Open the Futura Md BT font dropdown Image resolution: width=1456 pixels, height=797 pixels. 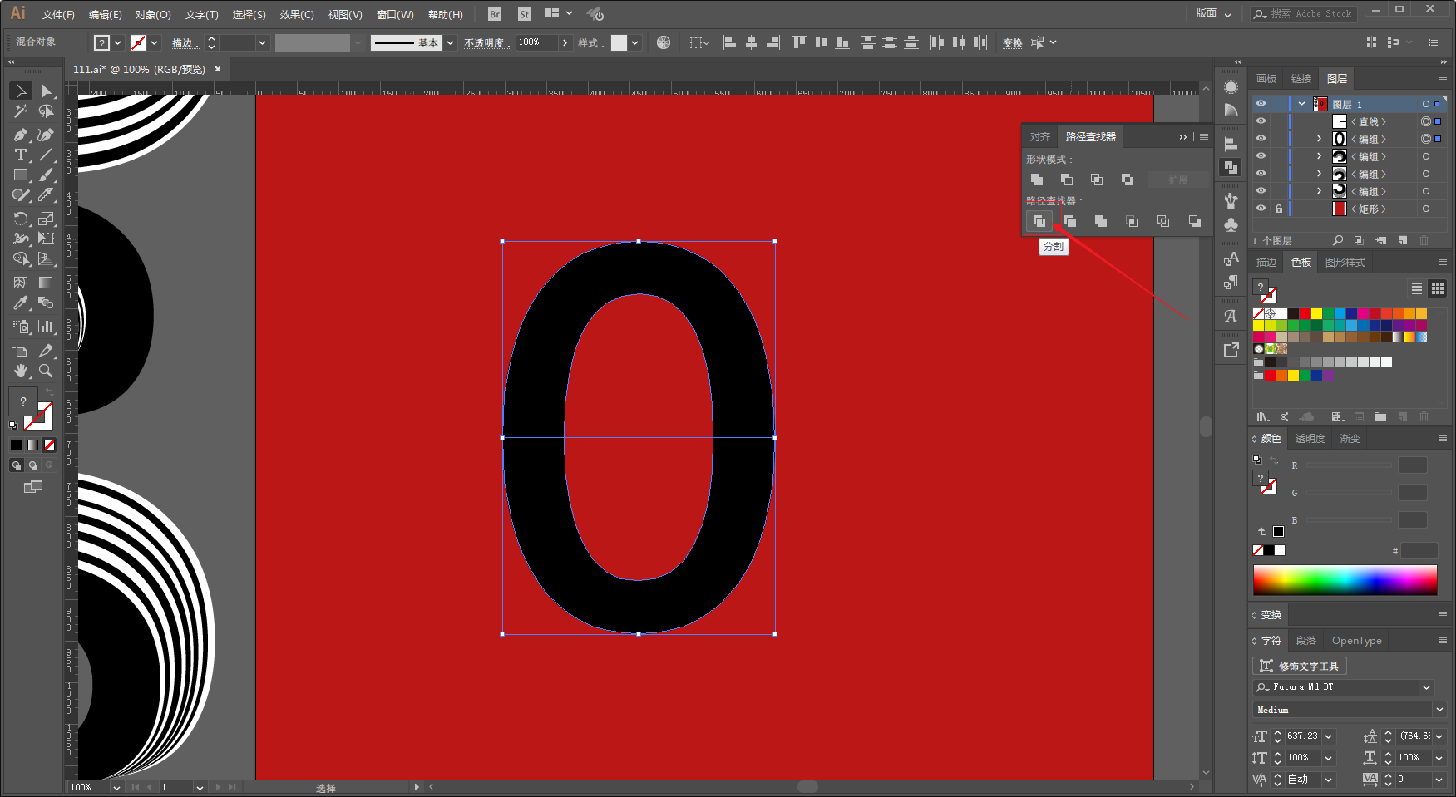click(x=1427, y=687)
